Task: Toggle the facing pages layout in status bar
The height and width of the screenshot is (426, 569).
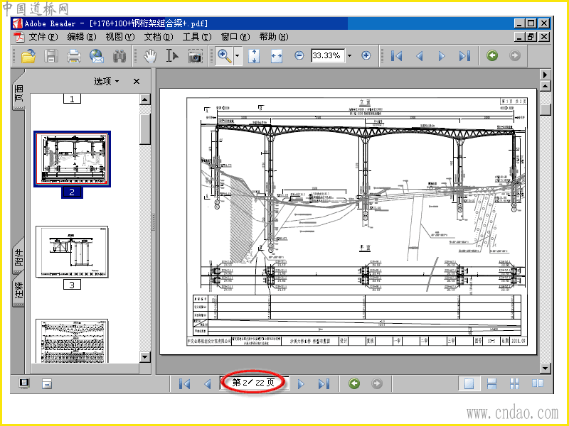Action: coord(537,384)
